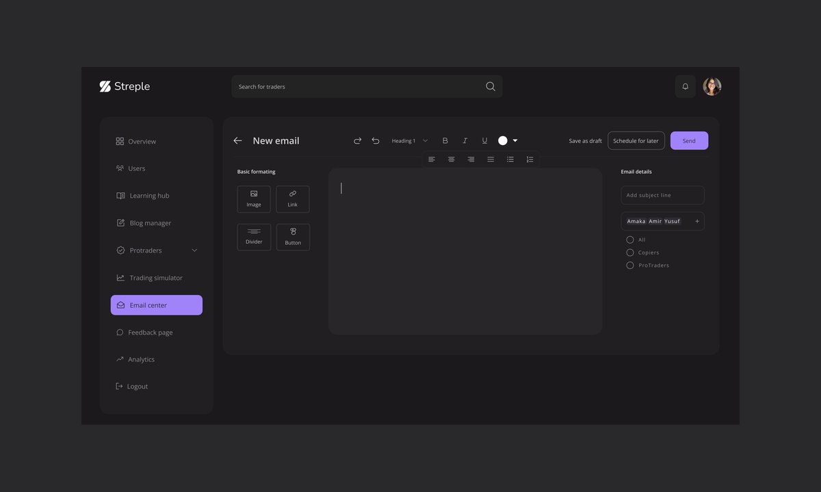
Task: Insert a bulleted list
Action: (x=510, y=159)
